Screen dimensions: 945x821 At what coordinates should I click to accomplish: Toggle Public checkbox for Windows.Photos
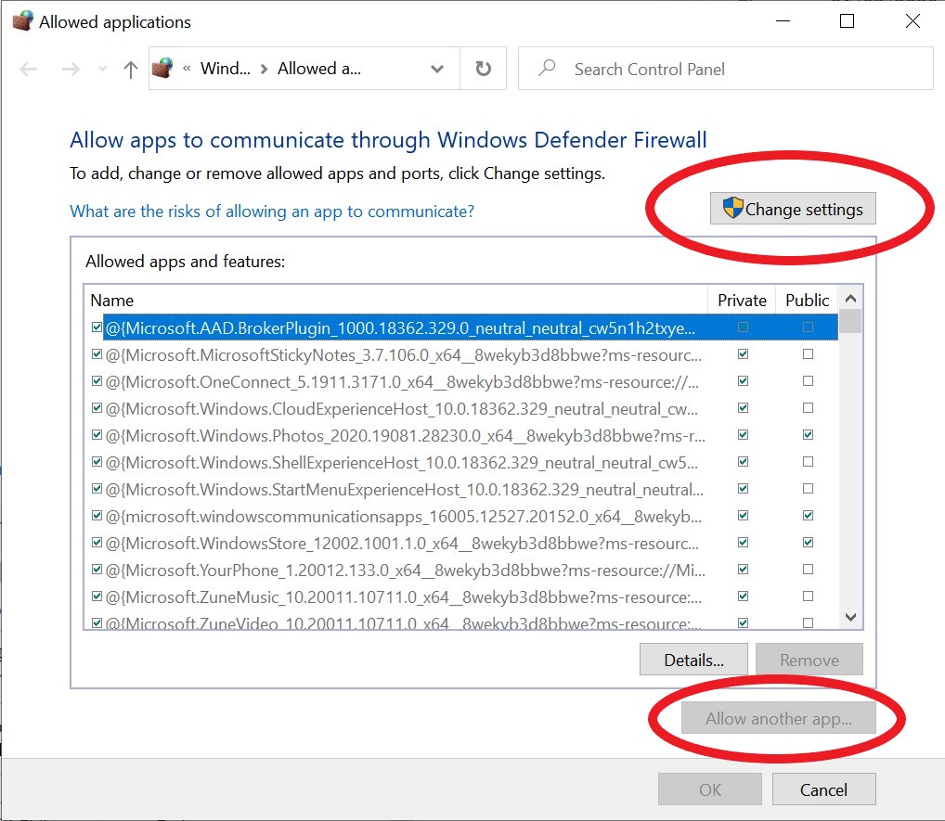pos(809,434)
